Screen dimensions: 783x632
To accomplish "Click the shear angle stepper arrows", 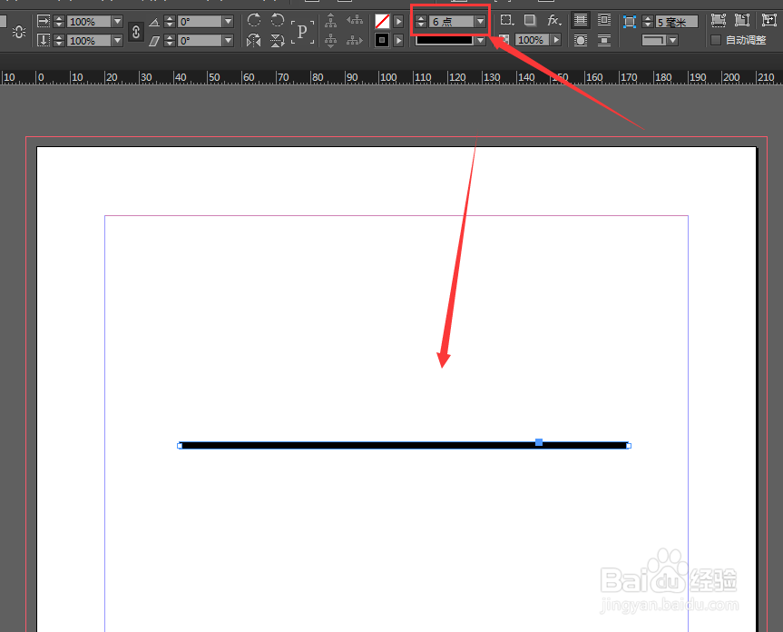I will pyautogui.click(x=170, y=41).
